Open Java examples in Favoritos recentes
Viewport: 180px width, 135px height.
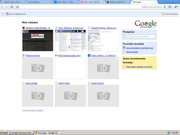[x=140, y=48]
